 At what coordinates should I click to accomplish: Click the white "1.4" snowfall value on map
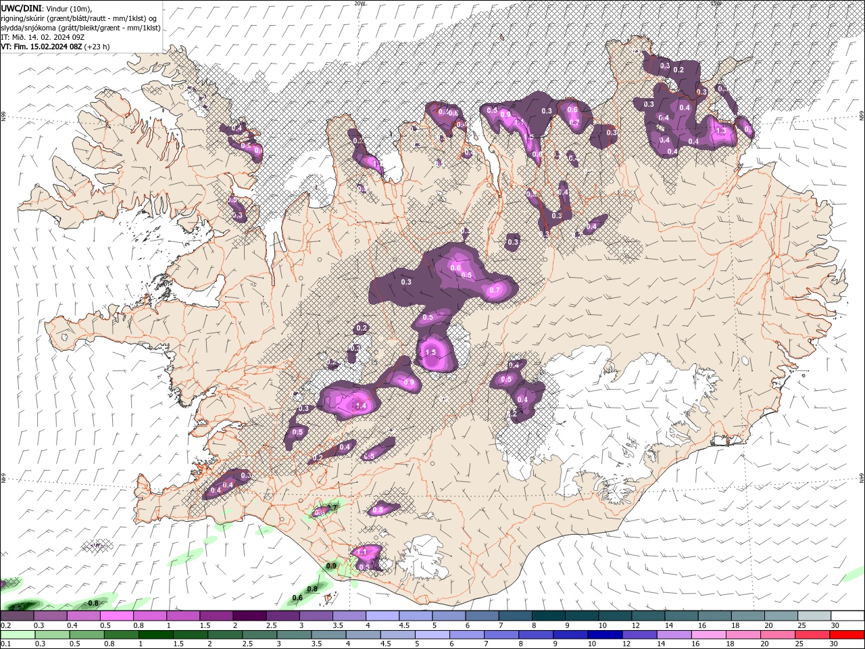coord(360,406)
